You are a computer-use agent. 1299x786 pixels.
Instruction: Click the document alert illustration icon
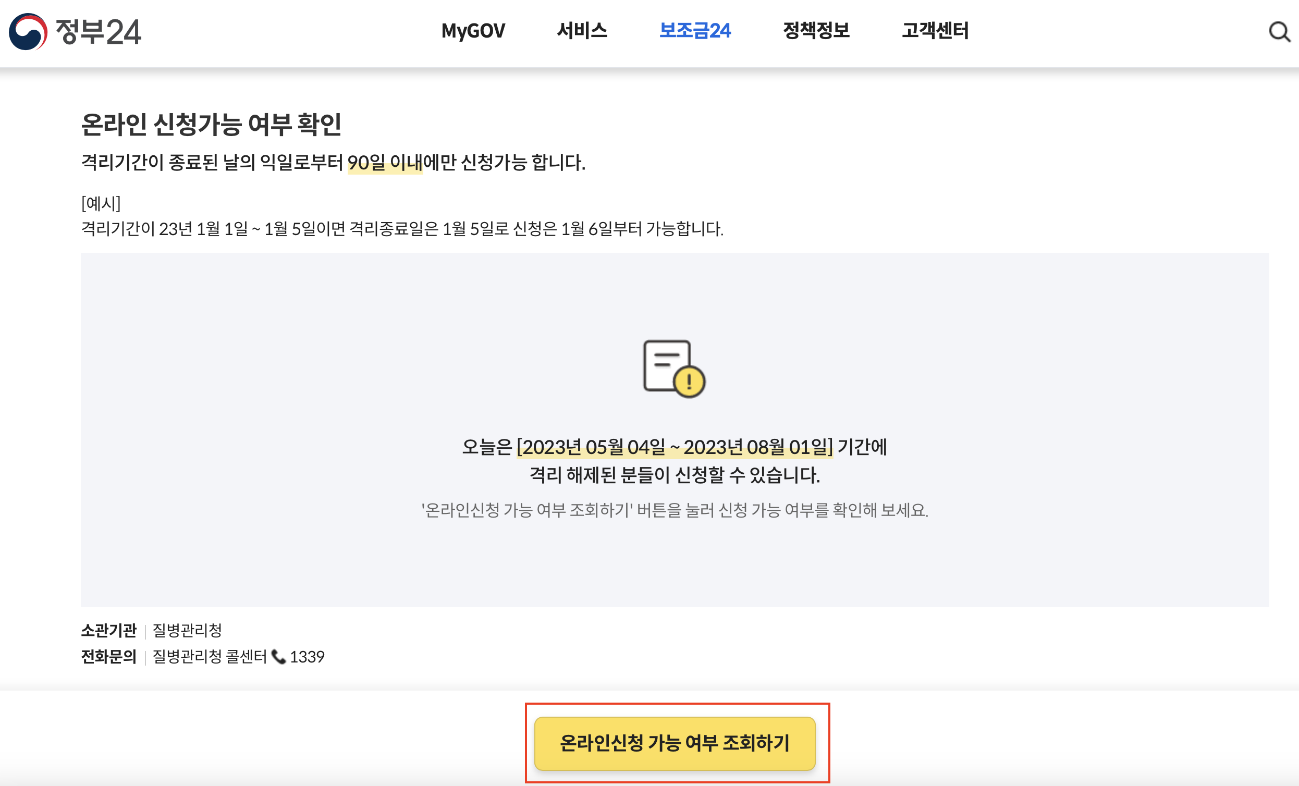tap(666, 369)
